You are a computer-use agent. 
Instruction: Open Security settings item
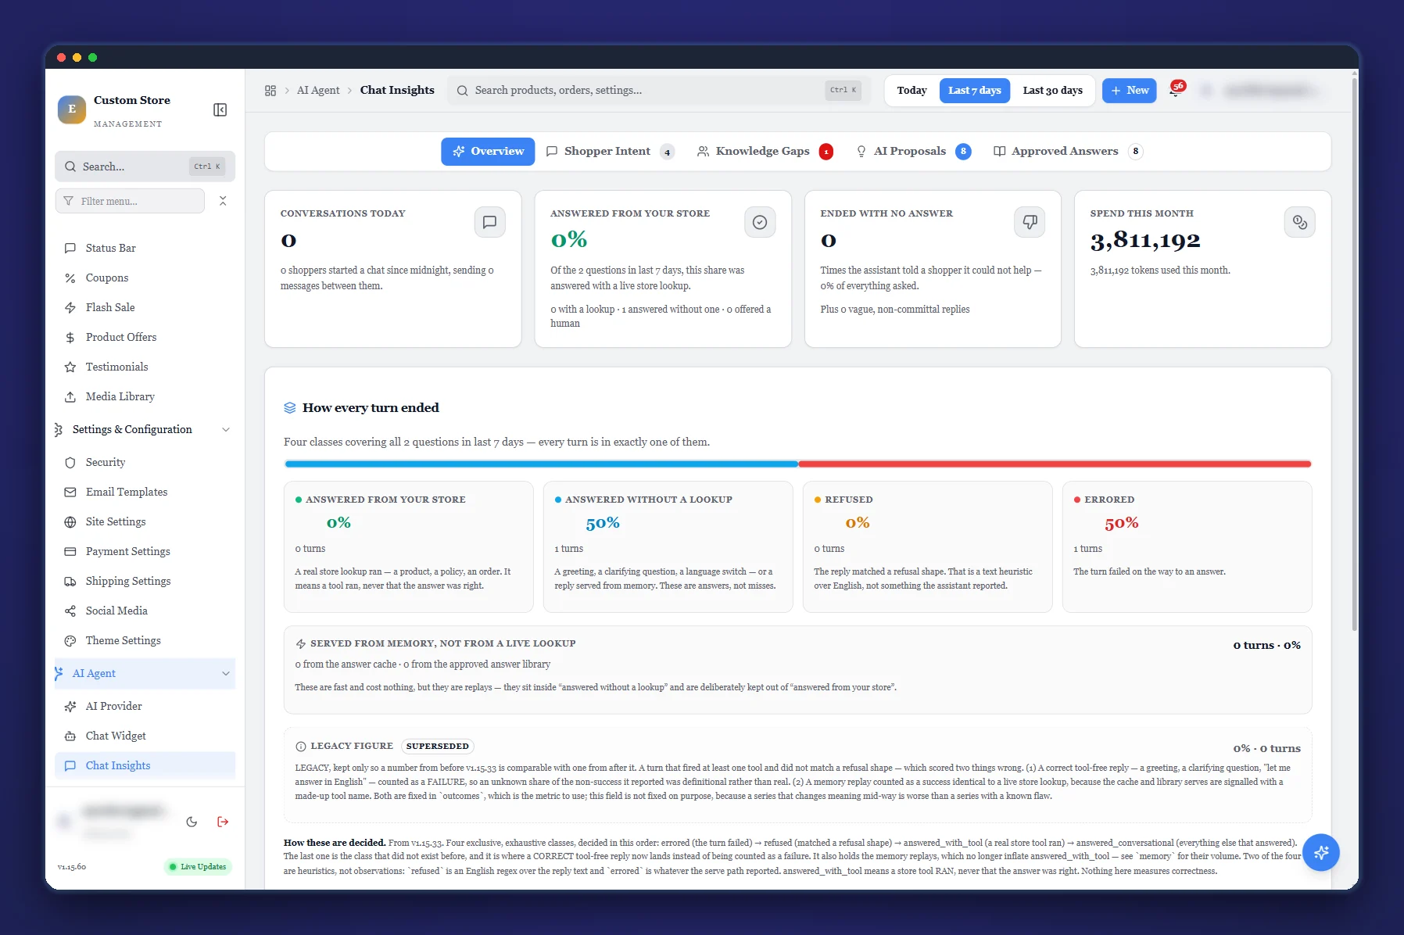tap(145, 462)
